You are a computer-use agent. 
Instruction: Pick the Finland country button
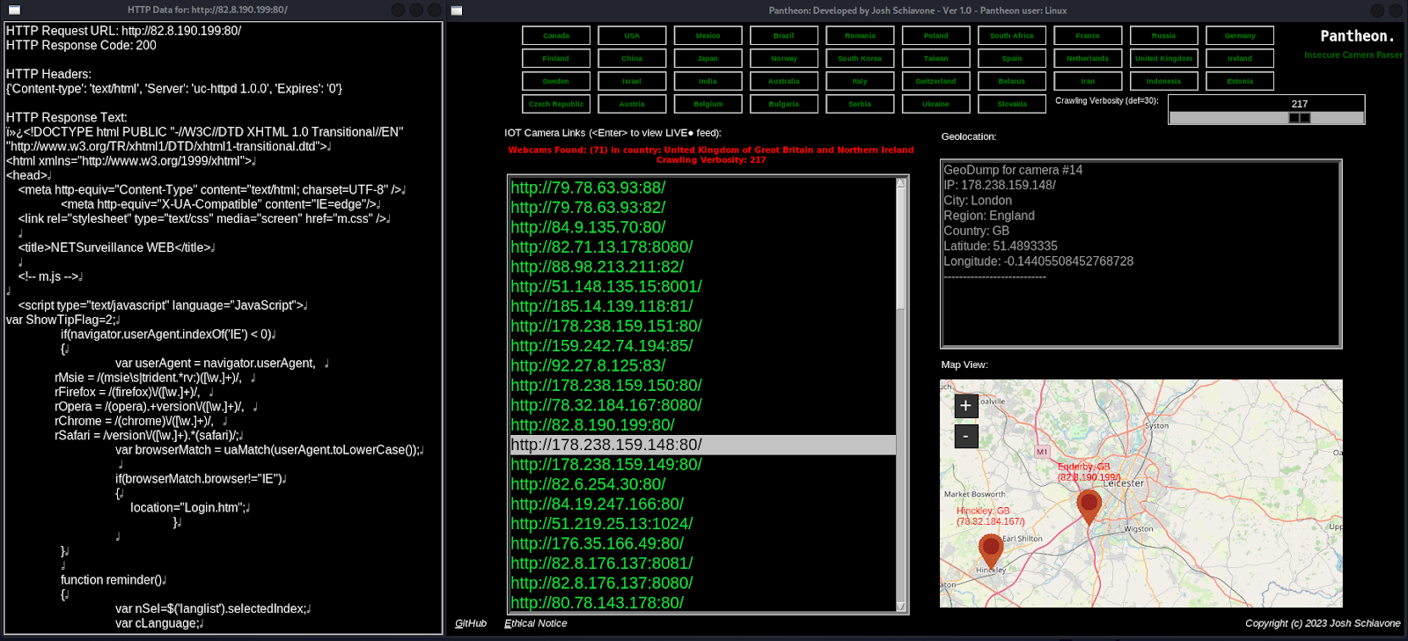click(x=556, y=58)
